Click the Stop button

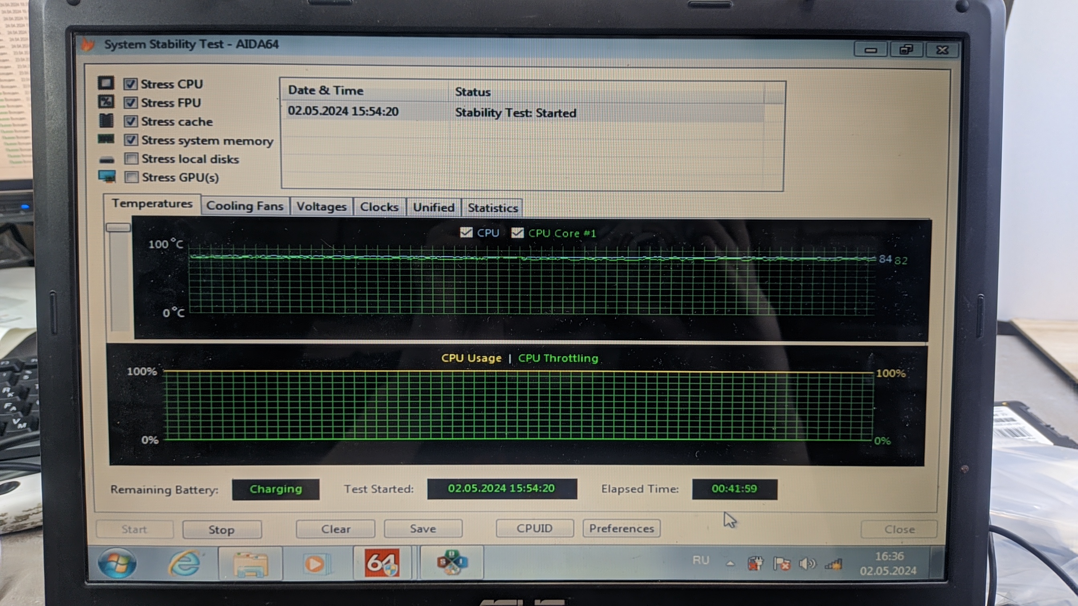(x=222, y=529)
